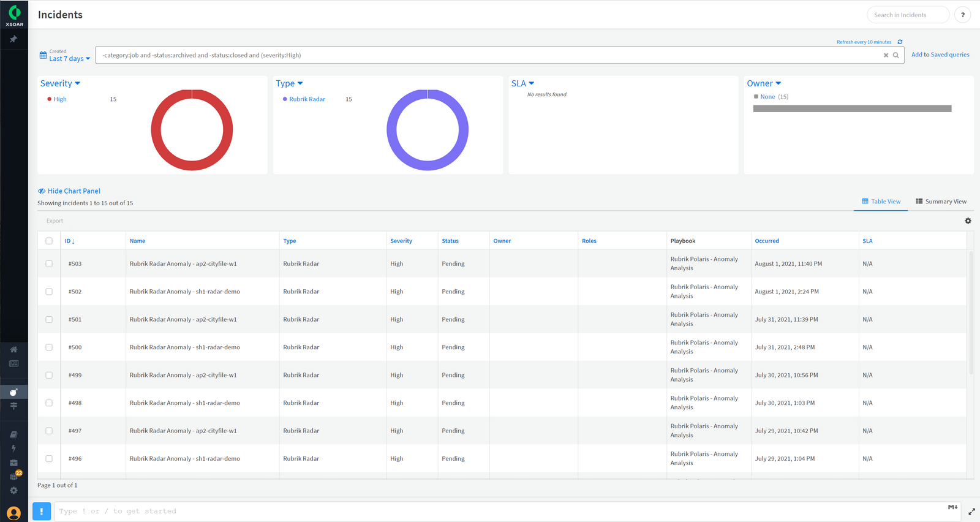This screenshot has width=980, height=522.
Task: Open the signpost icon in sidebar
Action: (x=13, y=406)
